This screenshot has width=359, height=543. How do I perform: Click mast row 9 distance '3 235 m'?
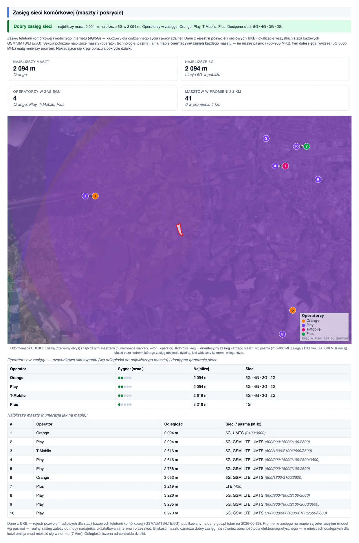click(171, 504)
